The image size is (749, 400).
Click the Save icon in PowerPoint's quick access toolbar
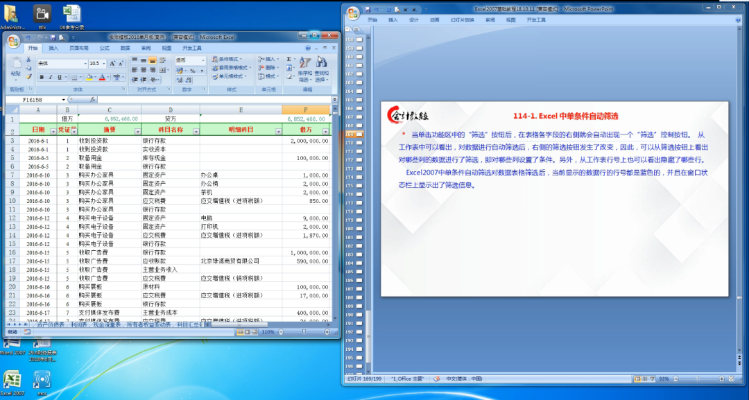(368, 10)
